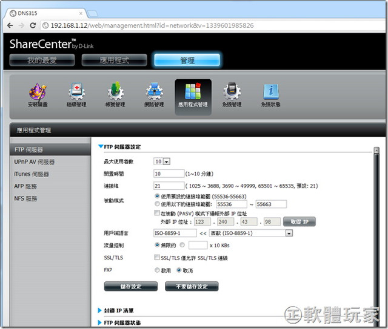Open Disk Management (磁碟管理) icon

(x=76, y=96)
